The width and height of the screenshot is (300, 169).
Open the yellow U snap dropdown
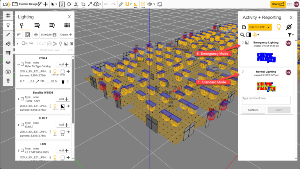tap(128, 4)
